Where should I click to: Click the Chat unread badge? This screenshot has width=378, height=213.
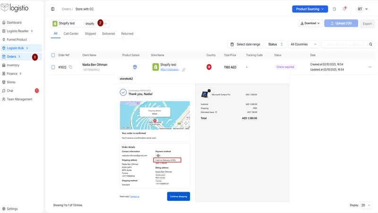[x=37, y=90]
